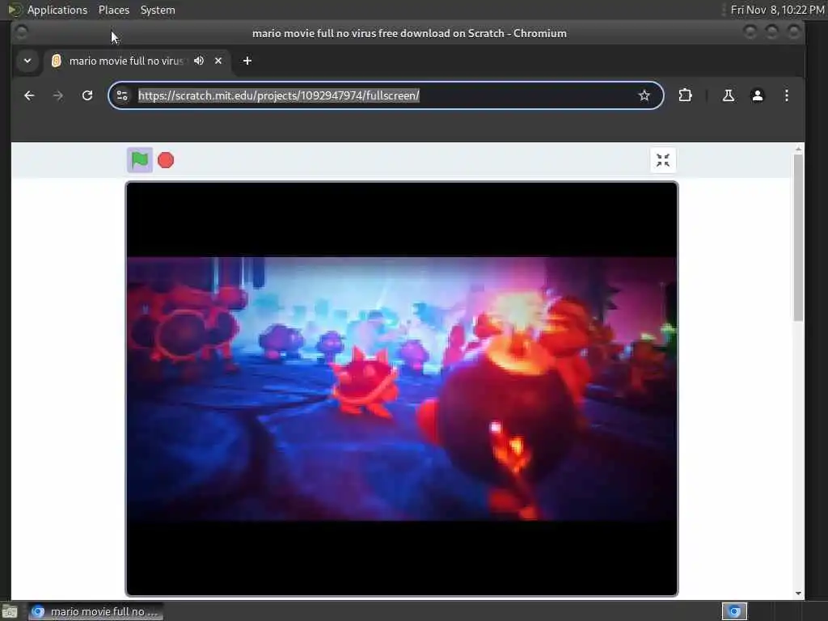
Task: Open a new tab with plus button
Action: pyautogui.click(x=247, y=61)
